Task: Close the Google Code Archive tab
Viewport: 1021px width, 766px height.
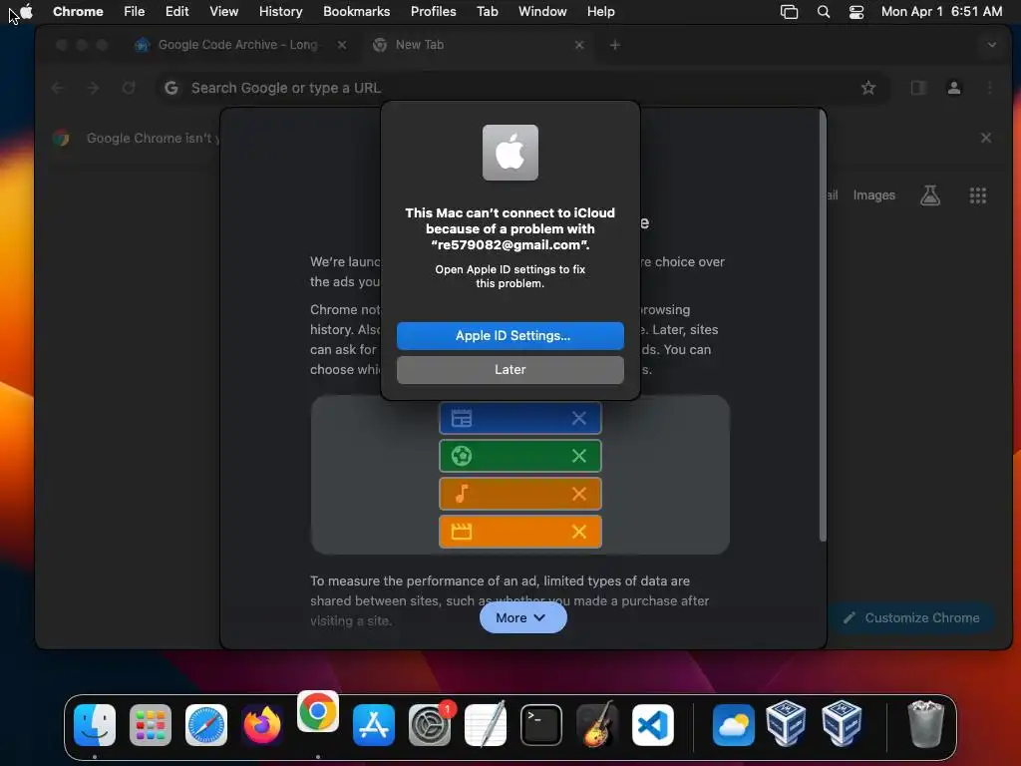Action: coord(342,44)
